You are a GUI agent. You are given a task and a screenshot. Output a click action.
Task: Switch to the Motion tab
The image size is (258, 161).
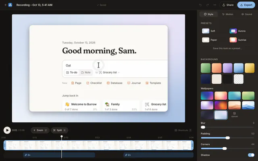pyautogui.click(x=227, y=14)
